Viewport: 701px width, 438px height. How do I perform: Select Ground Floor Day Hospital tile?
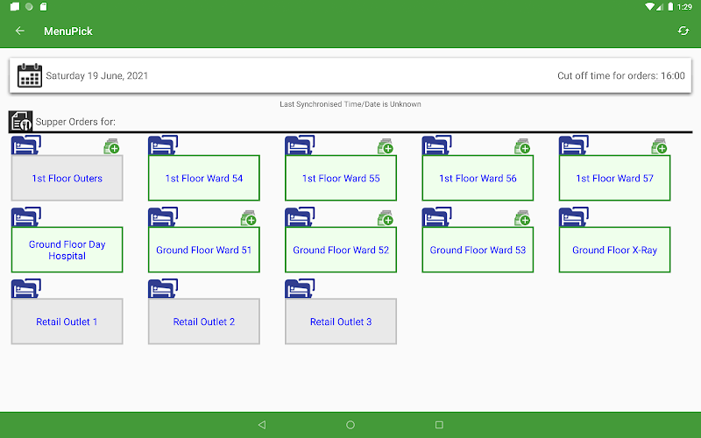[x=67, y=250]
